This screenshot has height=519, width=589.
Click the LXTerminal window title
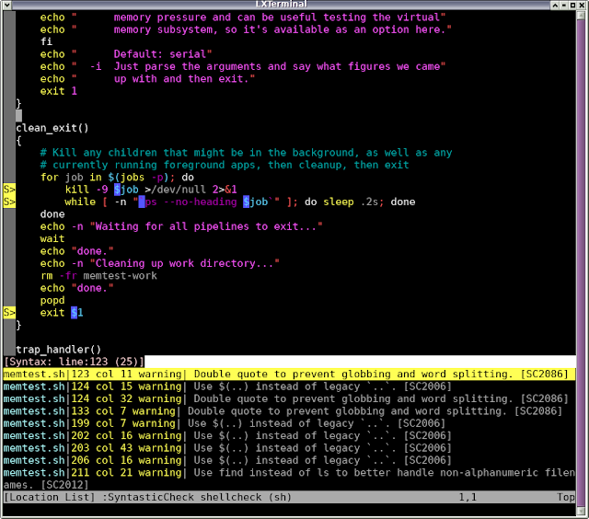(281, 4)
